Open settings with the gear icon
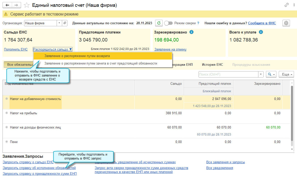The width and height of the screenshot is (297, 177). tap(286, 23)
